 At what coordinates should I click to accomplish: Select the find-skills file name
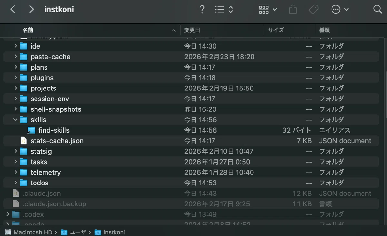coord(54,130)
